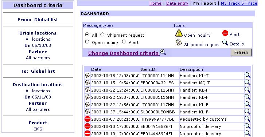The image size is (265, 137).
Task: Click shipment request icon for LT000001115HH
Action: [x=87, y=90]
